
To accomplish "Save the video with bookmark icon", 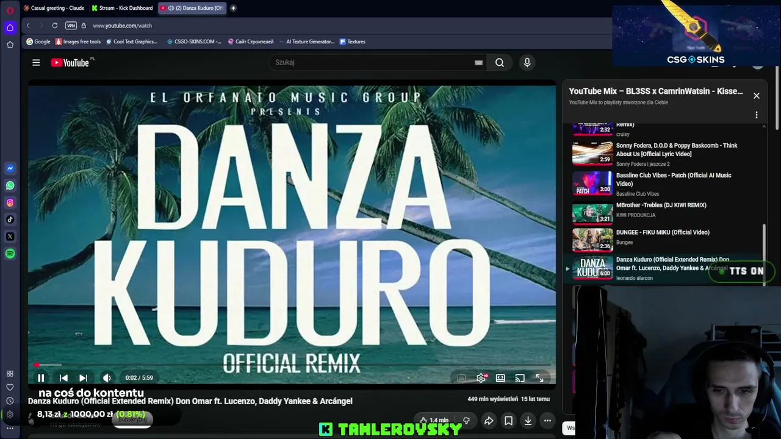I will tap(508, 421).
